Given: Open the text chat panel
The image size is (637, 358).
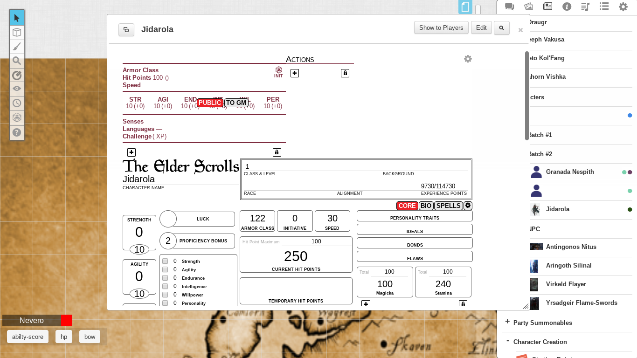Looking at the screenshot, I should click(509, 7).
